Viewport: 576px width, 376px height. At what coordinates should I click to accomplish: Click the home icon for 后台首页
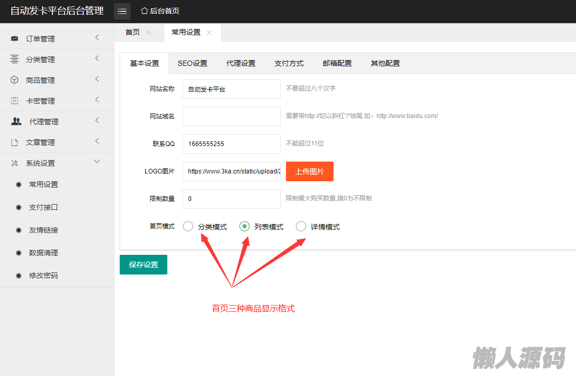[145, 11]
